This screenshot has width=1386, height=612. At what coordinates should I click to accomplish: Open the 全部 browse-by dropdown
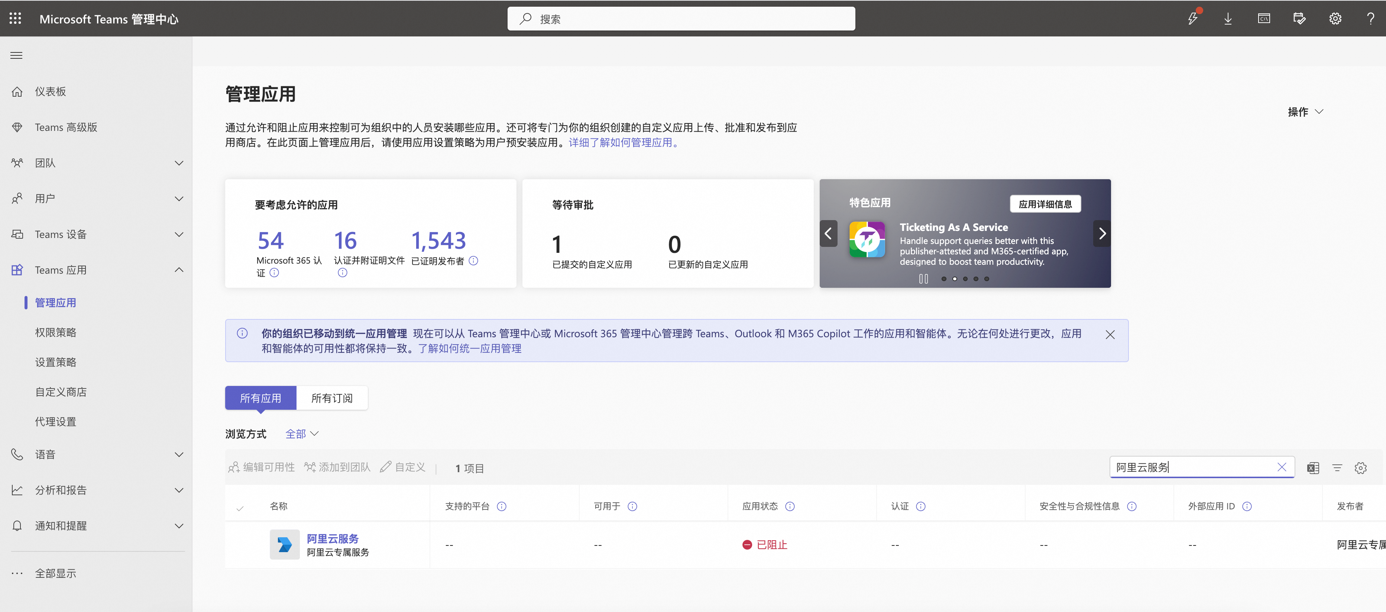[302, 434]
